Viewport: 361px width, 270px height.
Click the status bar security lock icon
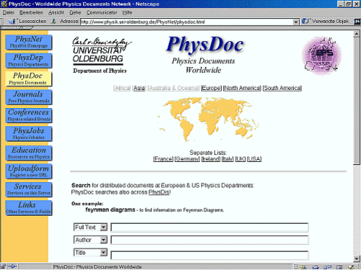coord(3,266)
